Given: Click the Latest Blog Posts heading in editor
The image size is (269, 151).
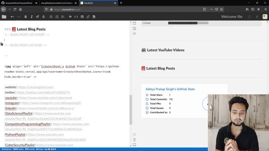Looking at the screenshot, I should click(31, 29).
